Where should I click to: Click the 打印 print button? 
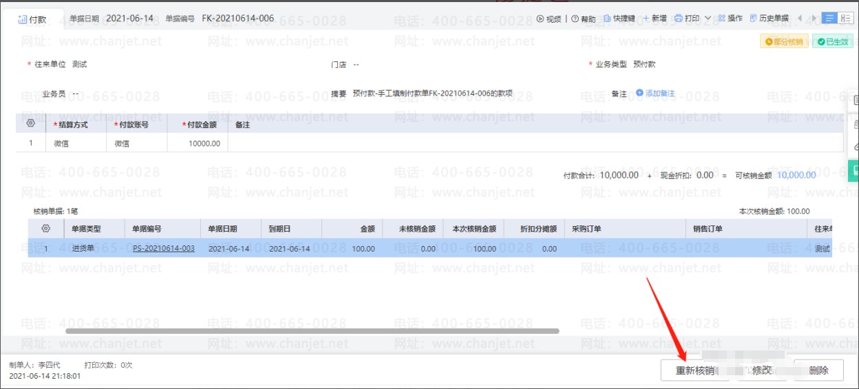tap(687, 19)
